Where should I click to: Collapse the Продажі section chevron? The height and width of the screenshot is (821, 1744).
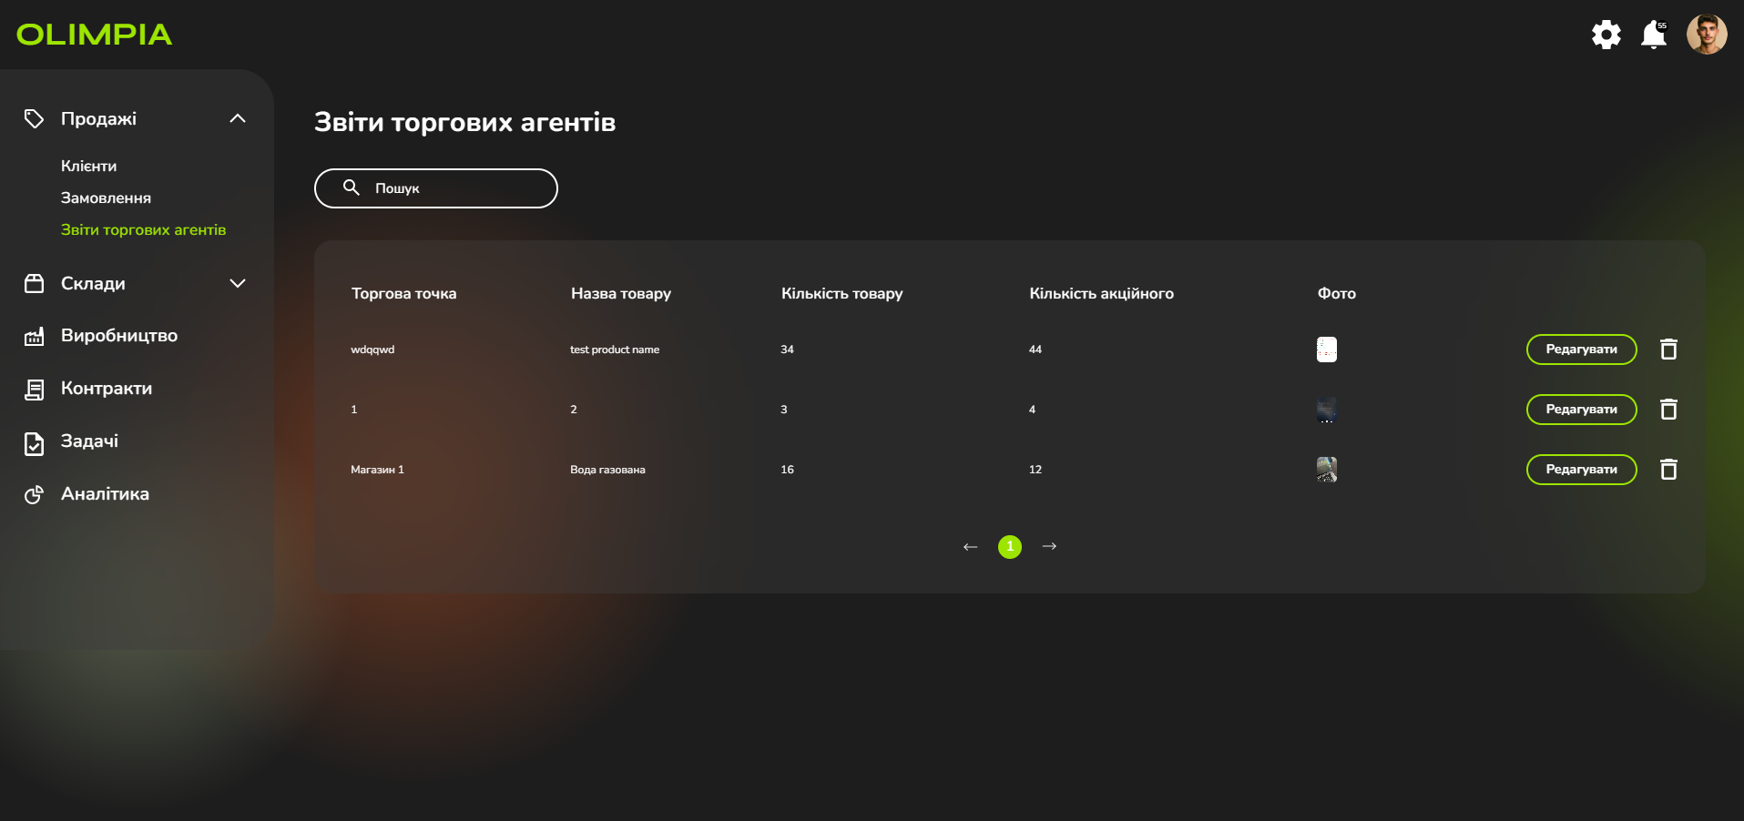238,118
